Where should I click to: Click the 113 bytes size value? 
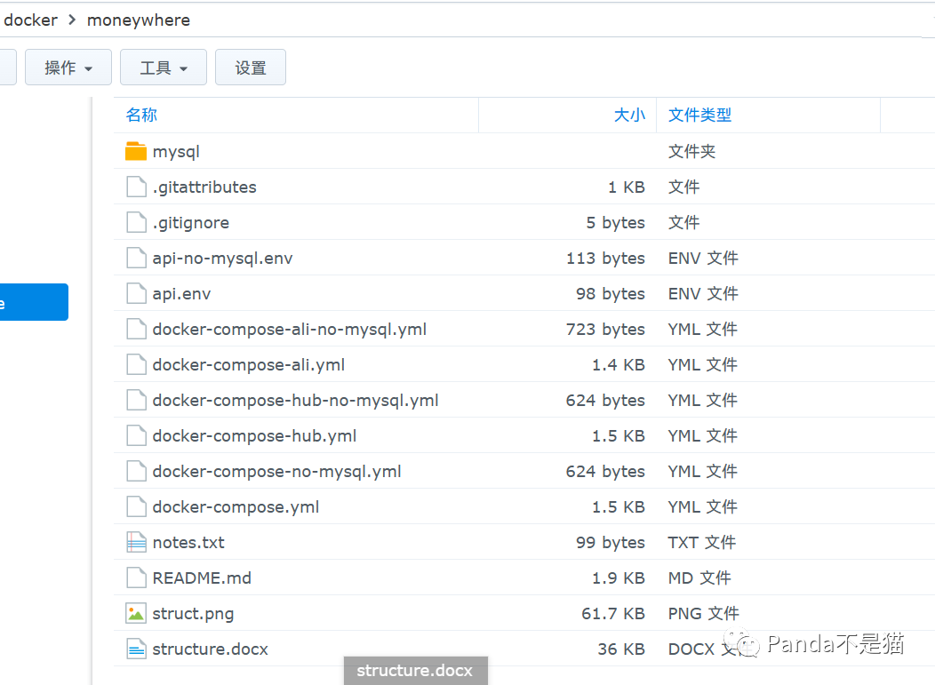coord(606,259)
